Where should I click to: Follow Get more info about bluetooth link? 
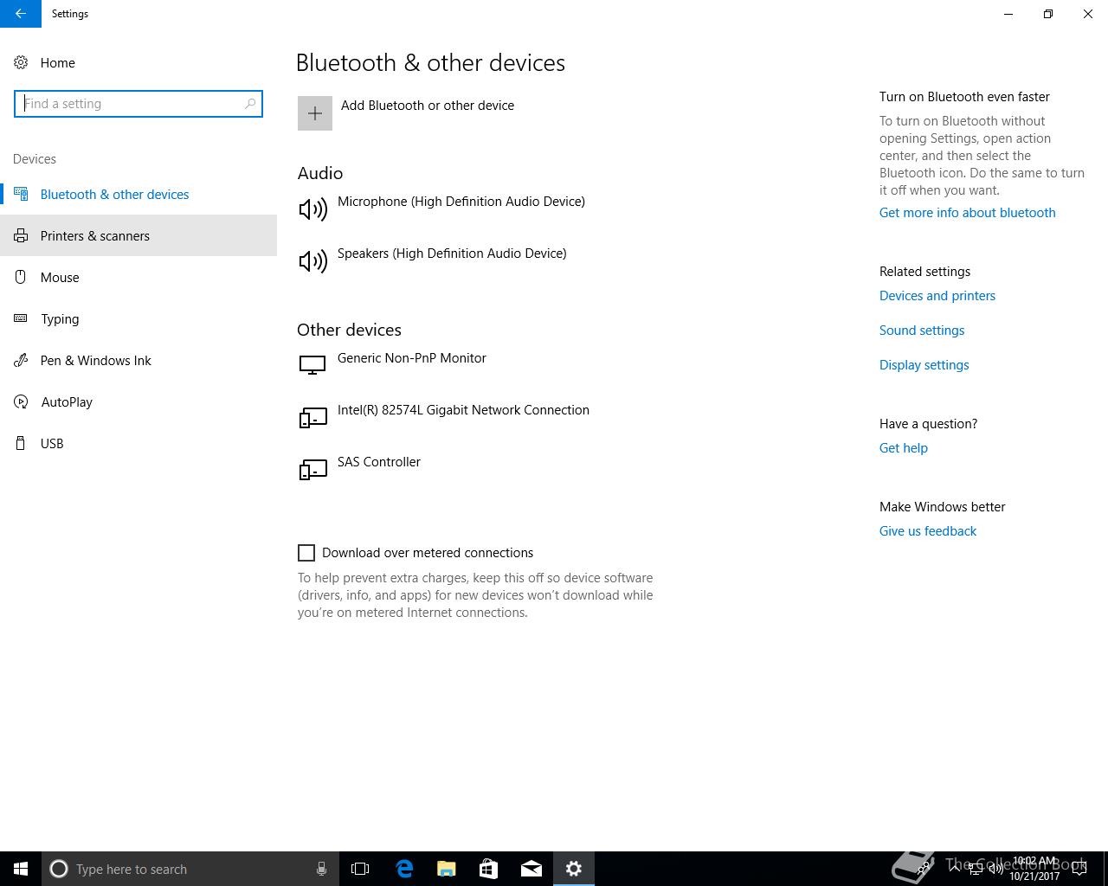[x=967, y=213]
